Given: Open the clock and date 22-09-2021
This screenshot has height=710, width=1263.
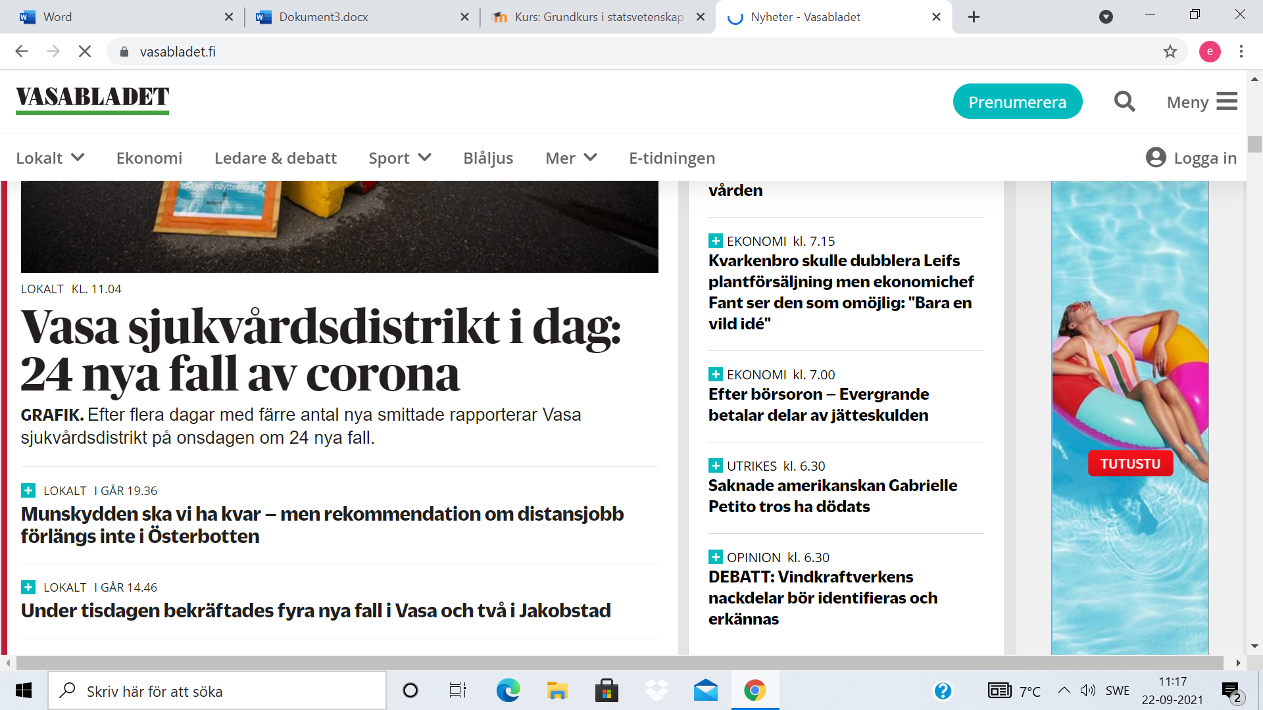Looking at the screenshot, I should (x=1172, y=691).
